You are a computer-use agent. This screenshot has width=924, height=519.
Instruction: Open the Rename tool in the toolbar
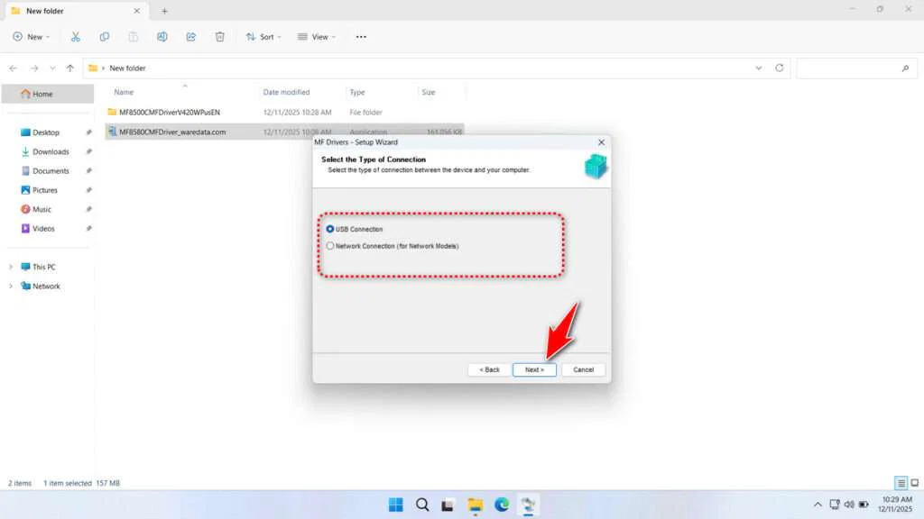pos(162,37)
